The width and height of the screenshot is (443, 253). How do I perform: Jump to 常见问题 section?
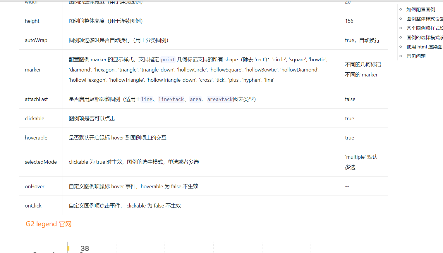pyautogui.click(x=416, y=56)
